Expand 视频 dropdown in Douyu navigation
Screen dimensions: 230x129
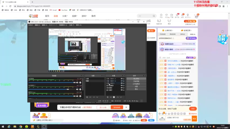[x=74, y=16]
